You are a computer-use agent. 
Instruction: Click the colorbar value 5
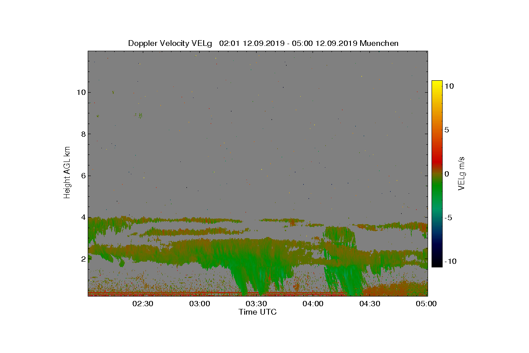(447, 130)
